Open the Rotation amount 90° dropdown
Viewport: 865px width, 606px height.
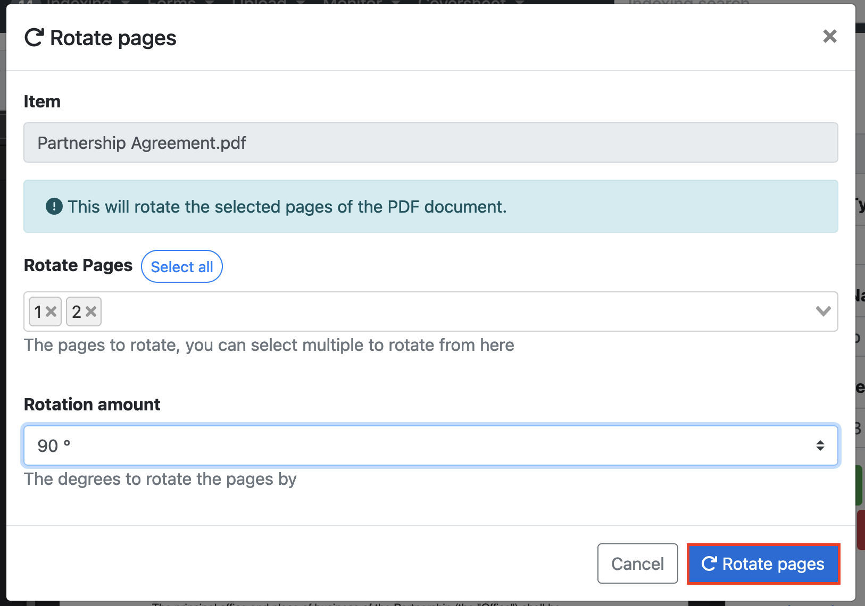coord(430,445)
